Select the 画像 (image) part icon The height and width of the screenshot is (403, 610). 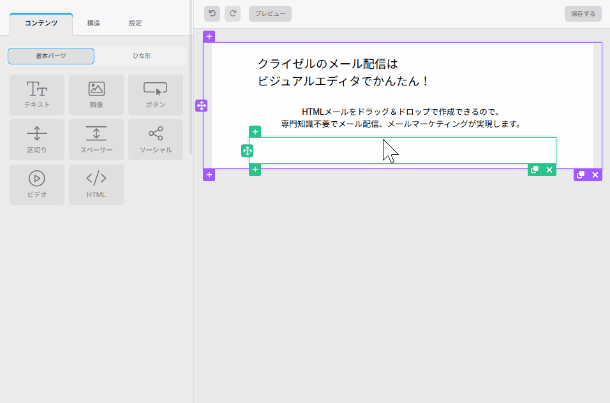click(96, 94)
